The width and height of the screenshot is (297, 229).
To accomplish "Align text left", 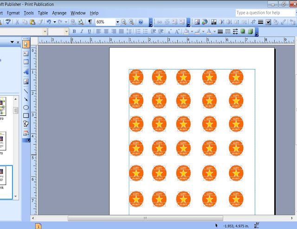I will pyautogui.click(x=98, y=32).
